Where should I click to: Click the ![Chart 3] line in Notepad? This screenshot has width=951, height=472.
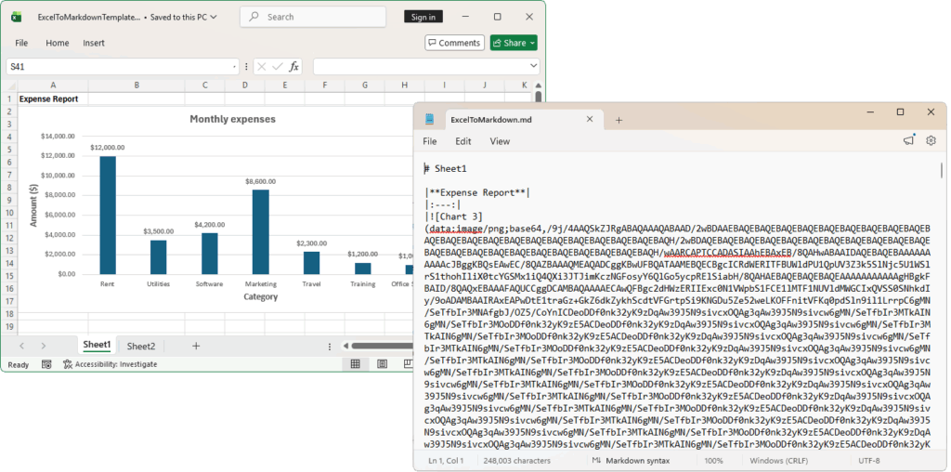453,216
